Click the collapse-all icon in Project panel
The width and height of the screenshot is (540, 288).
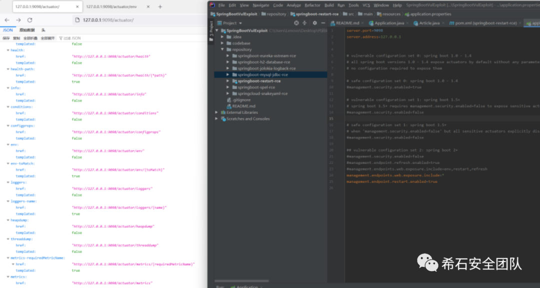tap(304, 23)
